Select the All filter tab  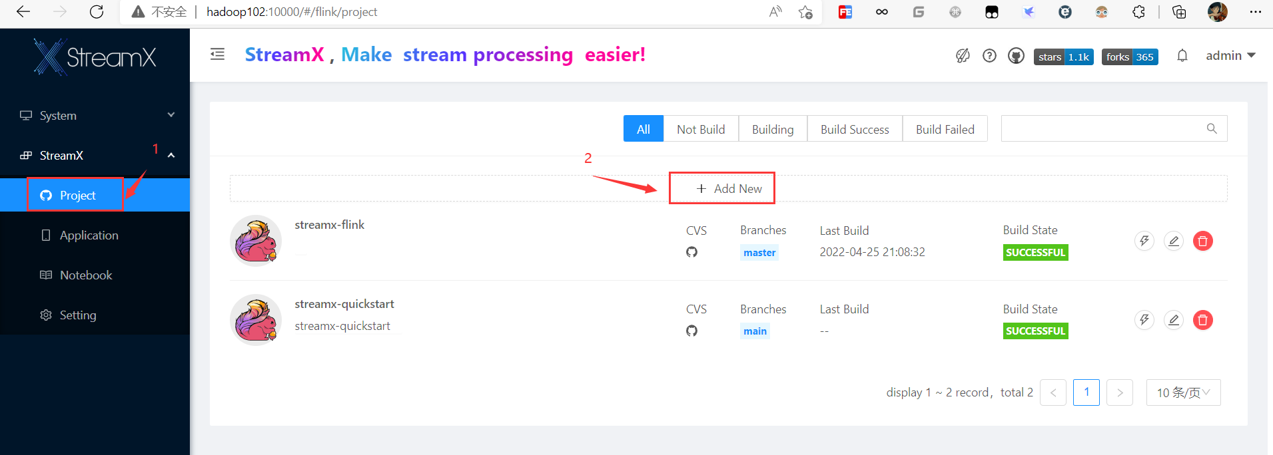[643, 129]
